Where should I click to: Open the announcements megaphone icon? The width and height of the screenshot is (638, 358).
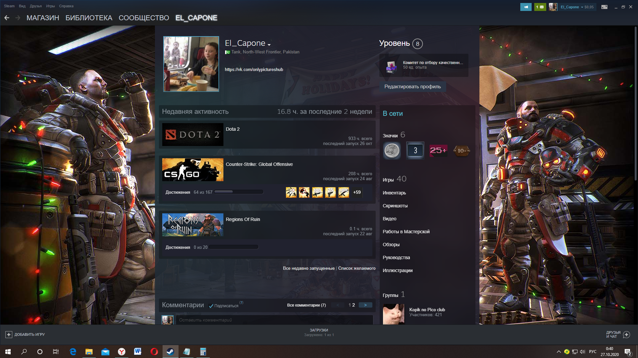(526, 7)
